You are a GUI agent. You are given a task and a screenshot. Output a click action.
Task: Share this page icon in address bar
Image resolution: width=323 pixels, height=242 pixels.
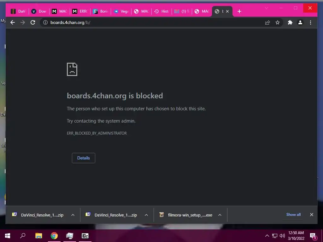point(267,22)
